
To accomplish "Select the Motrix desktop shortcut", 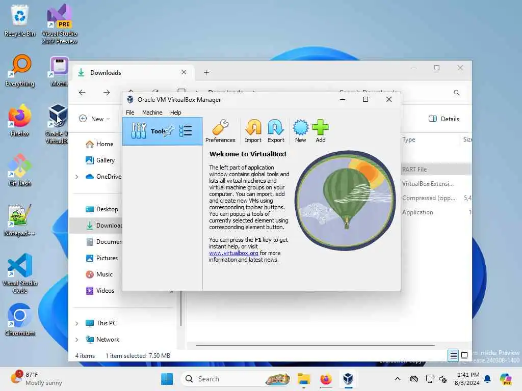I will pyautogui.click(x=59, y=71).
